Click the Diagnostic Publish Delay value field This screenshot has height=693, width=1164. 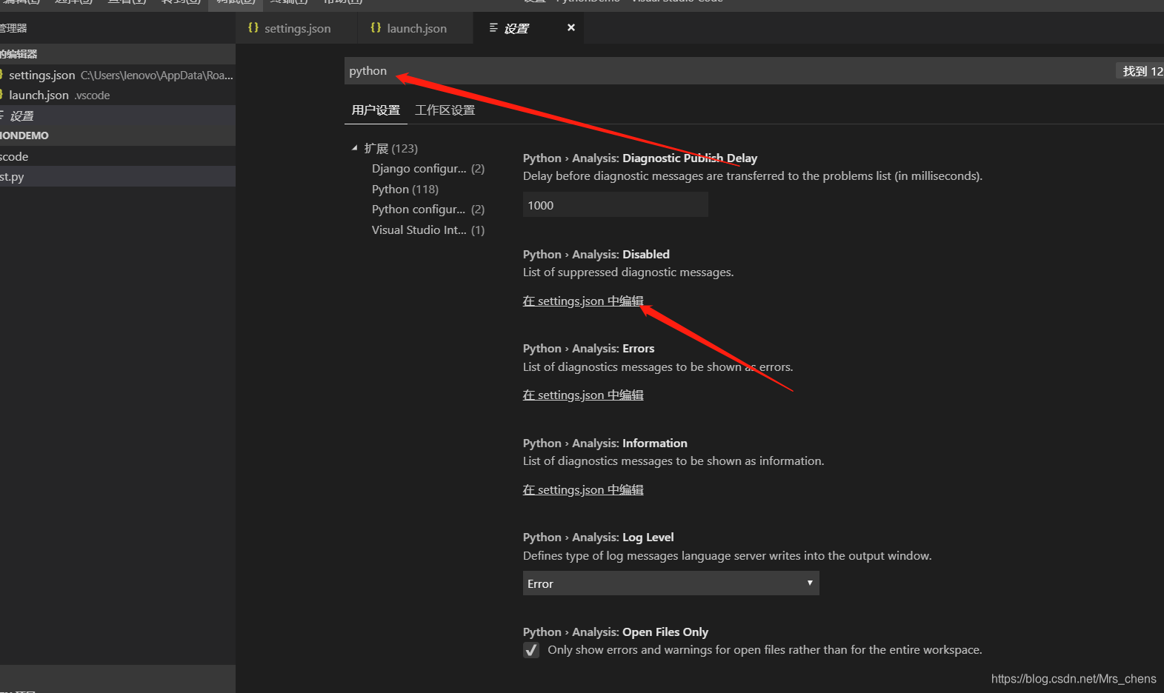(616, 205)
